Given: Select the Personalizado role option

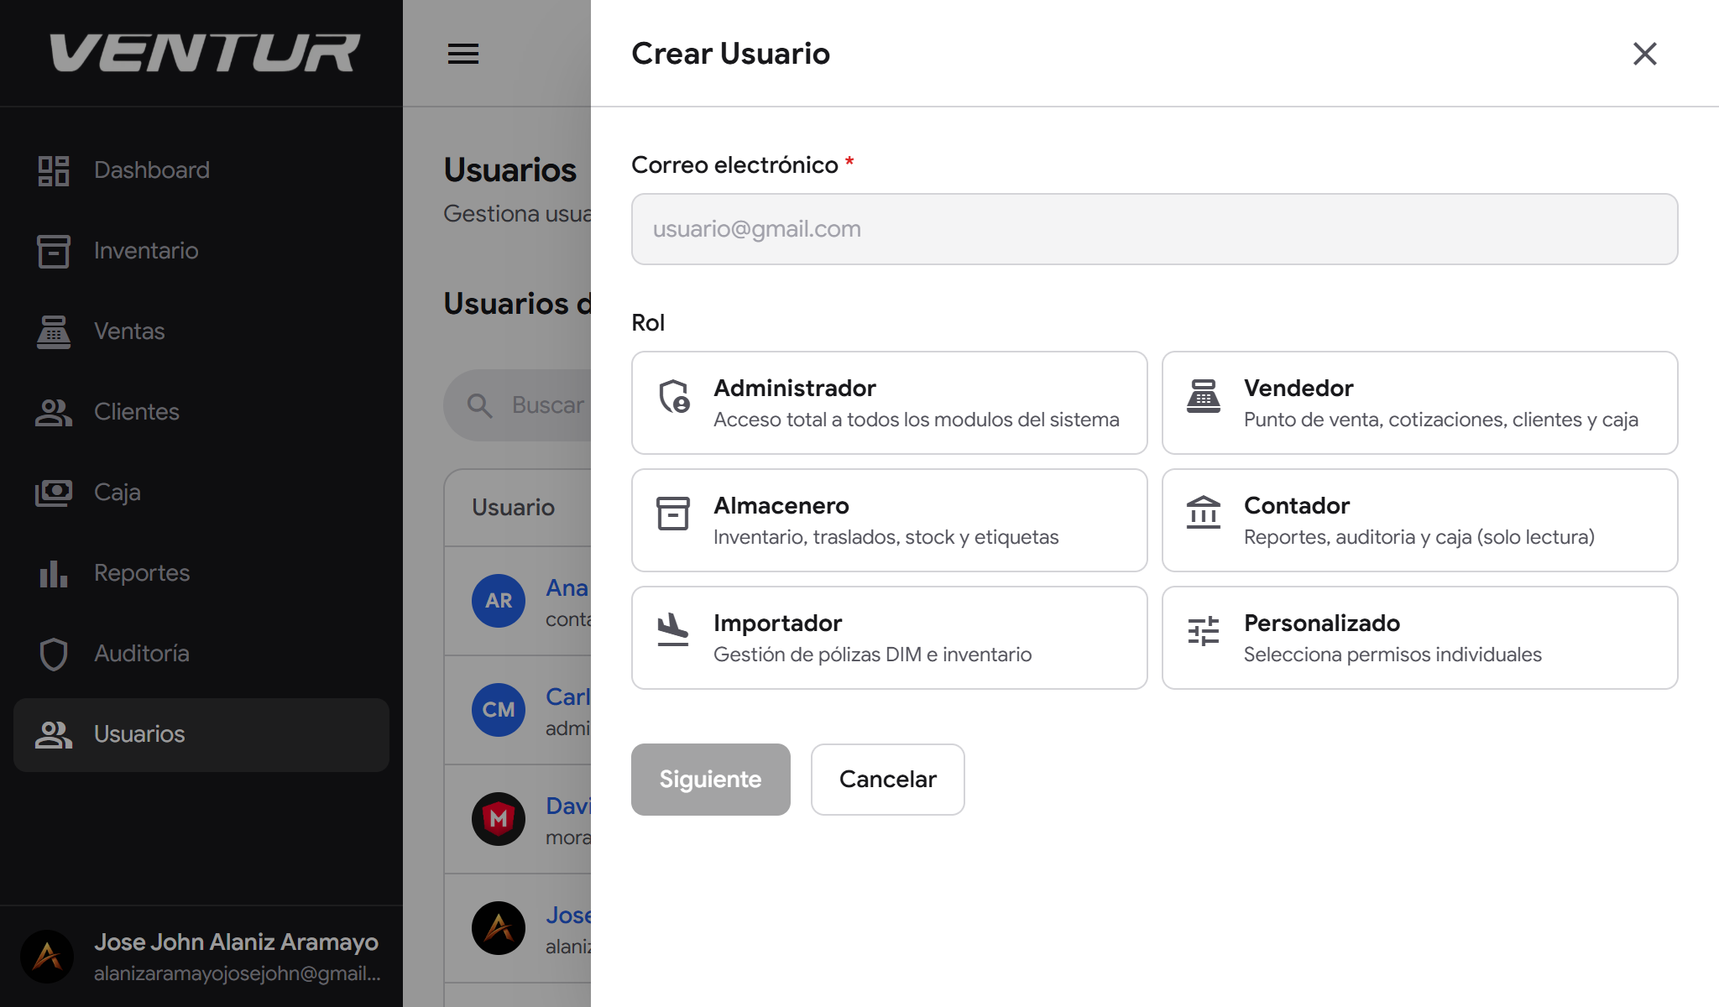Looking at the screenshot, I should click(x=1419, y=637).
